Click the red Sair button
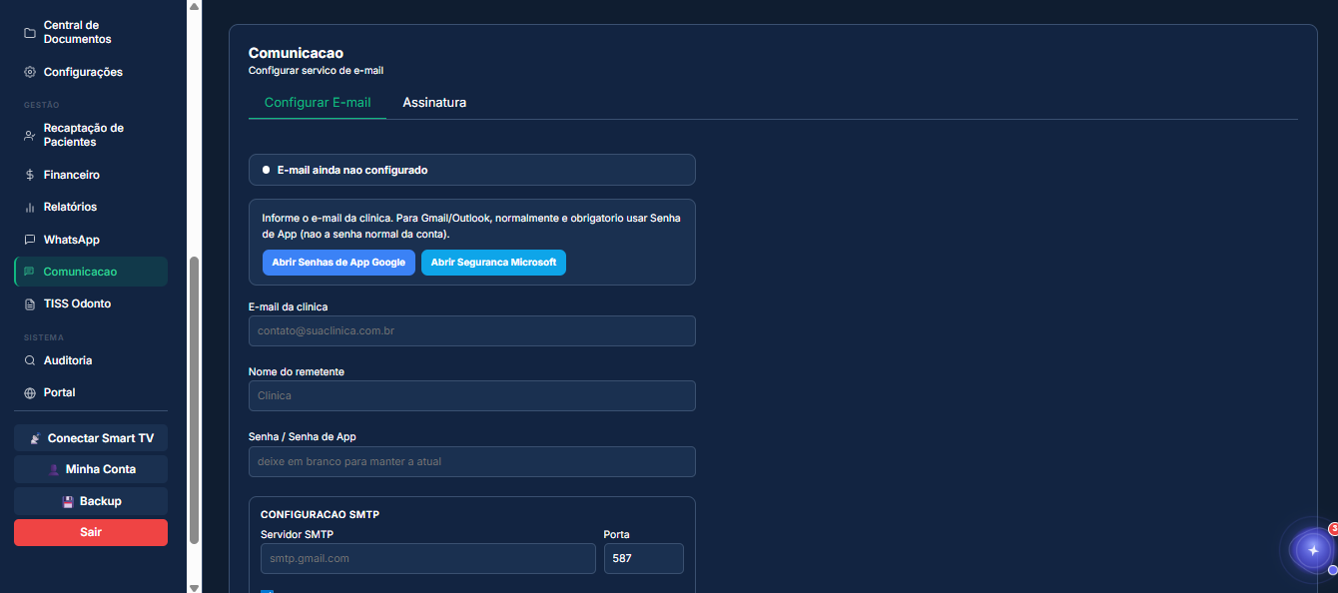The width and height of the screenshot is (1338, 593). (91, 532)
